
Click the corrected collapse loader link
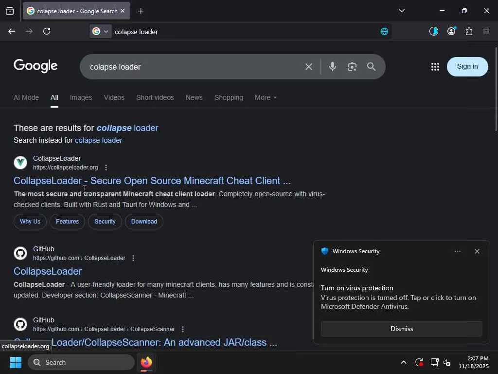127,128
